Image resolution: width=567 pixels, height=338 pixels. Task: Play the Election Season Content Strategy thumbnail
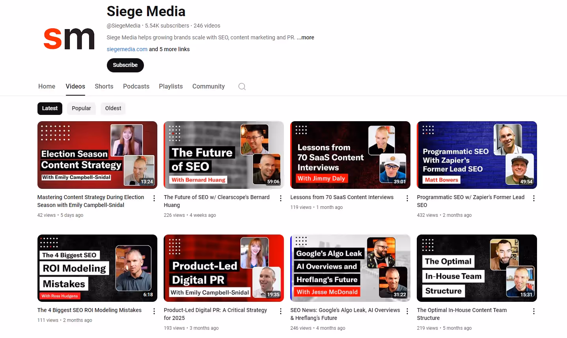tap(97, 155)
